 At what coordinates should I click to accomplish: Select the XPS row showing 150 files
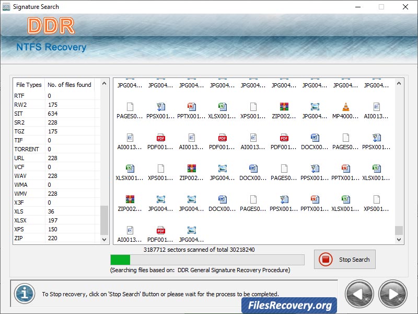pos(57,229)
